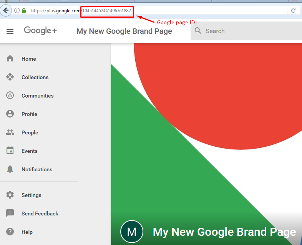Open the site information icon

pyautogui.click(x=17, y=10)
